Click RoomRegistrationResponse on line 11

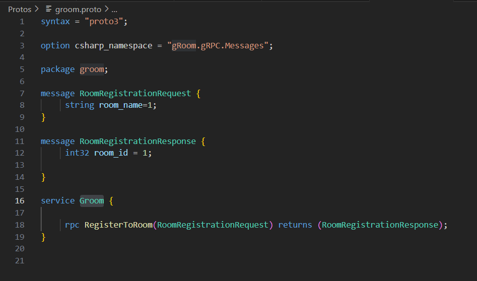click(x=138, y=141)
